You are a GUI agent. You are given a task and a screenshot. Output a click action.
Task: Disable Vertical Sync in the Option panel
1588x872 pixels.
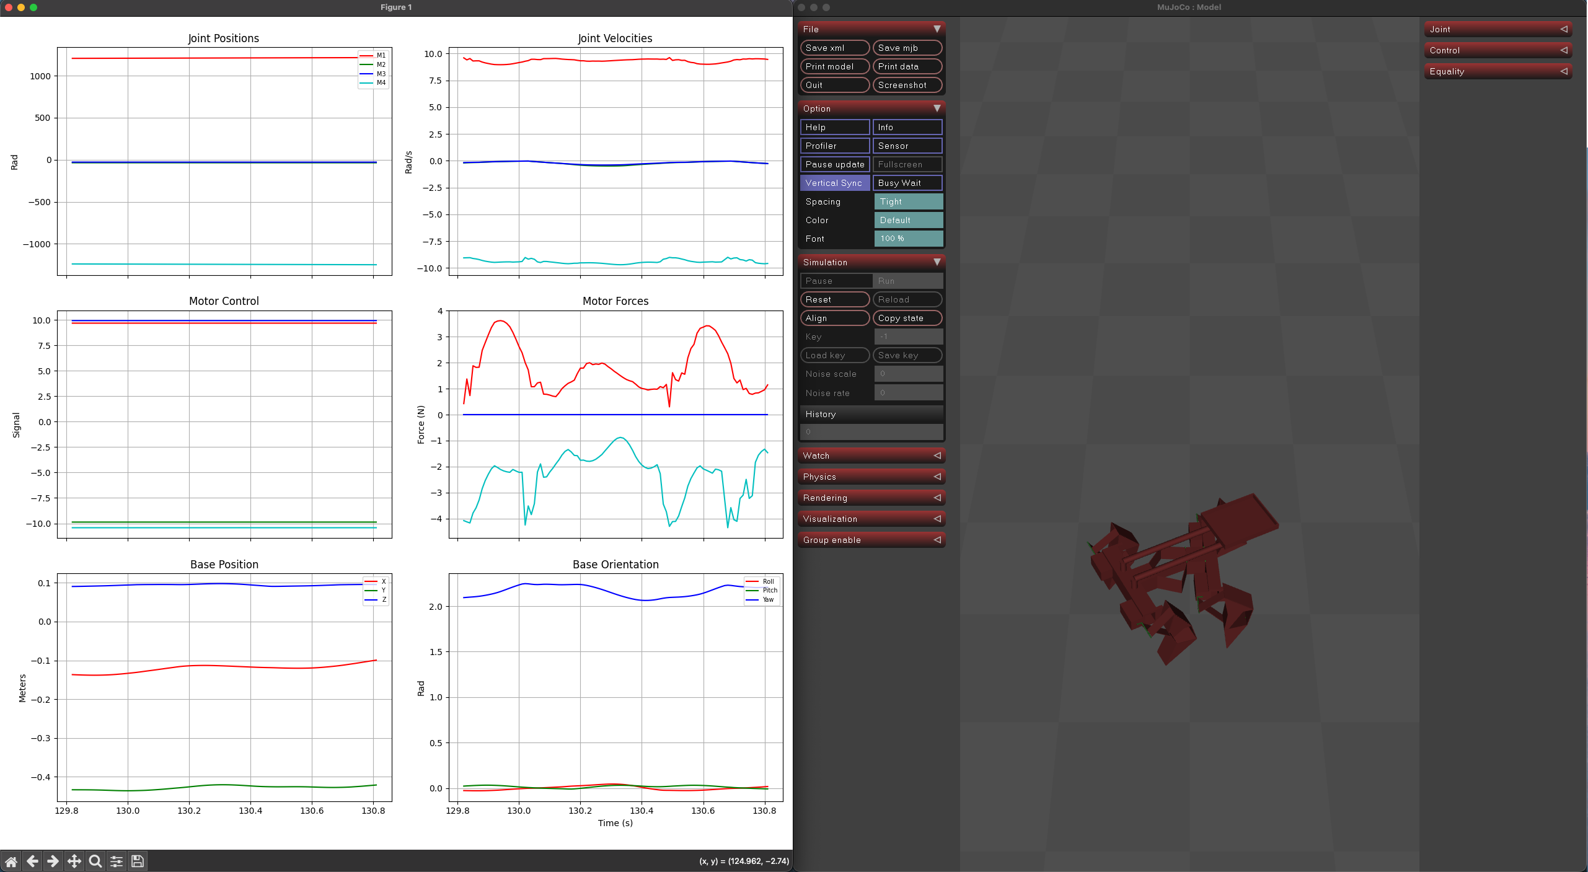click(x=834, y=183)
